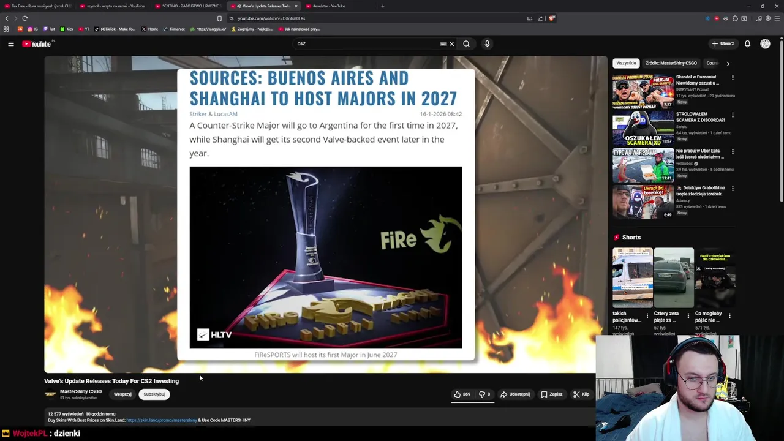This screenshot has height=441, width=784.
Task: Bookmark this page icon in address bar
Action: click(219, 18)
